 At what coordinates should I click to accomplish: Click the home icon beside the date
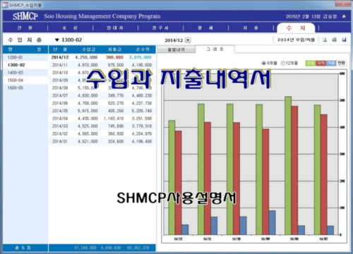344,16
